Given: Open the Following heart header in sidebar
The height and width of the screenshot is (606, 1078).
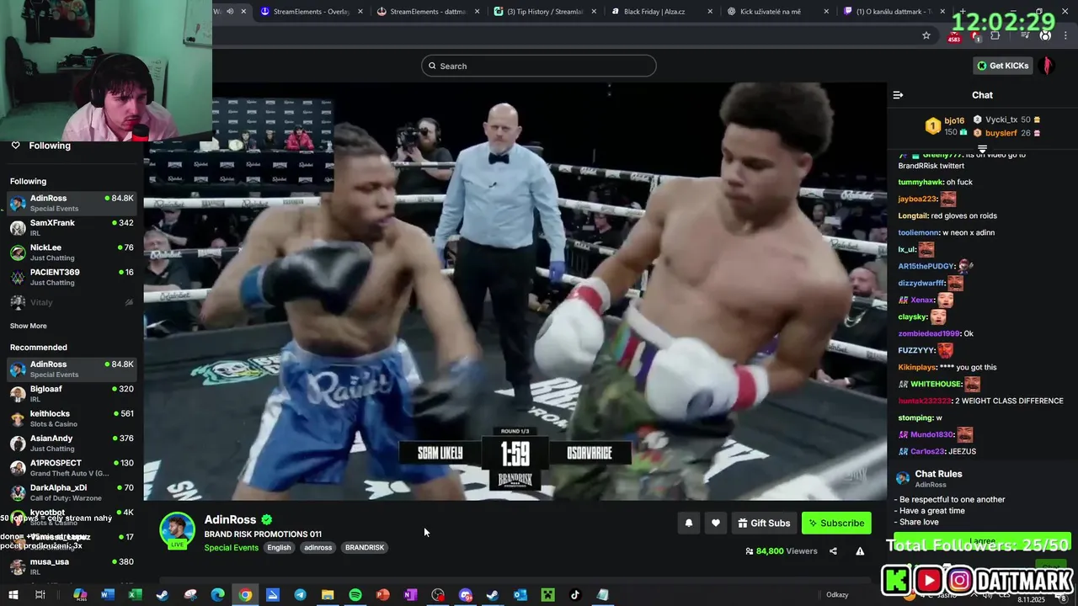Looking at the screenshot, I should click(40, 146).
